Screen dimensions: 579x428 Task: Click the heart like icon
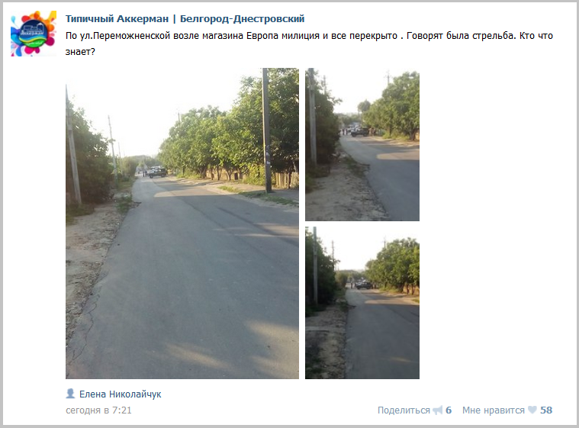(532, 410)
